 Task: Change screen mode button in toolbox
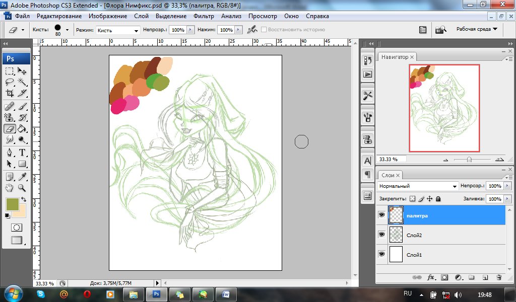coord(16,240)
